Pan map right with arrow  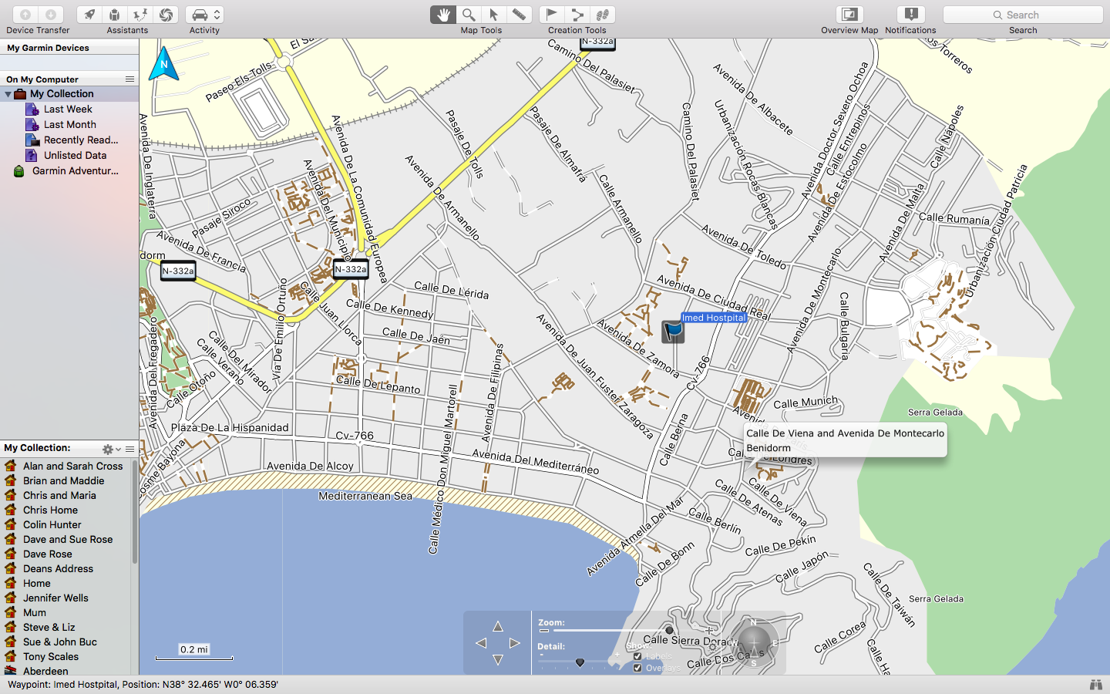tap(515, 643)
